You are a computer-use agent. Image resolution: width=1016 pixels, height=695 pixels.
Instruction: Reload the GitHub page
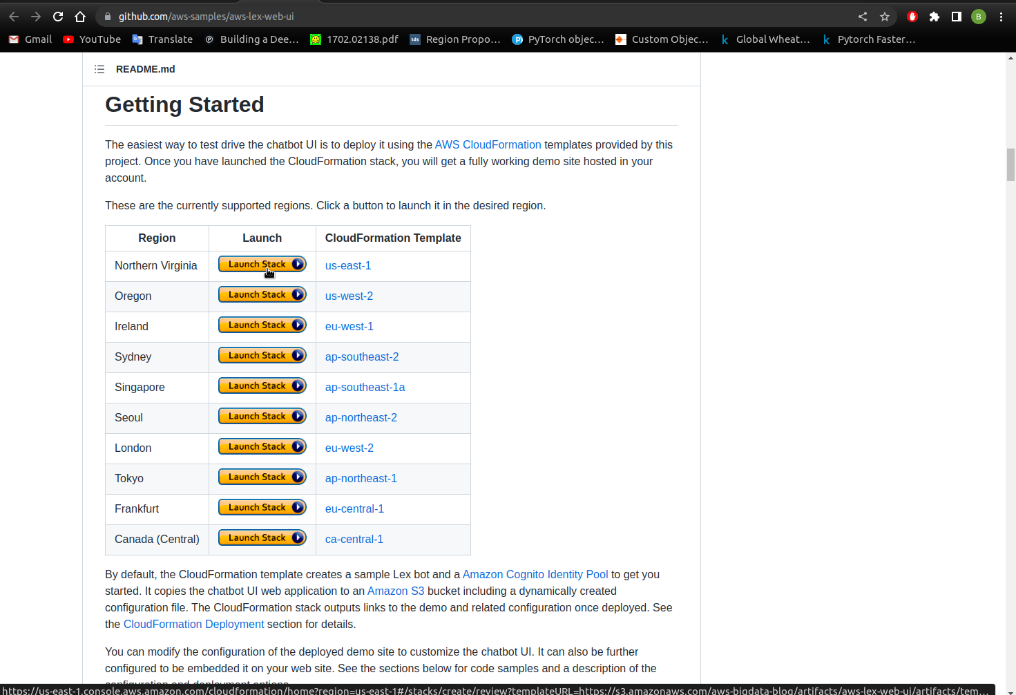[58, 17]
